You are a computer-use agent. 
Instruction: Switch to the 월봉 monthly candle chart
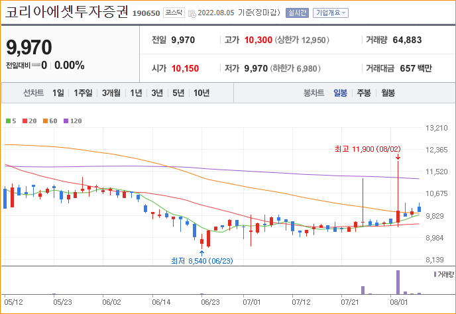pos(388,93)
